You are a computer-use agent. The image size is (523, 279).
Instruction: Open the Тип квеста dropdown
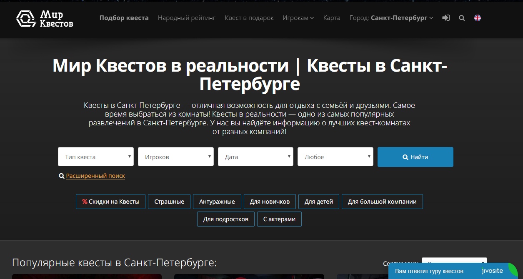pos(96,157)
